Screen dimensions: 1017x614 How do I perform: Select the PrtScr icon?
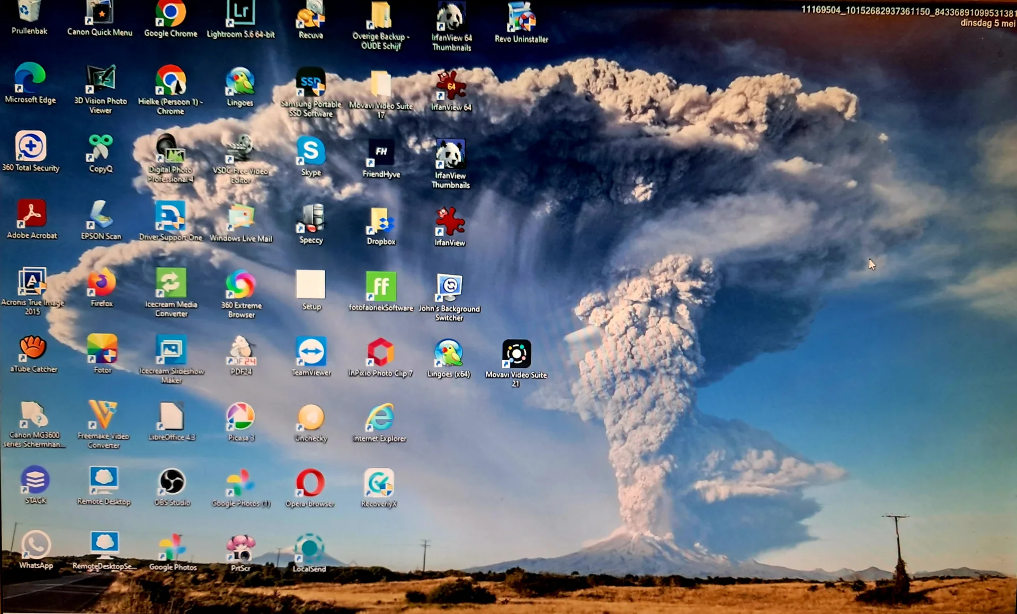[x=241, y=548]
